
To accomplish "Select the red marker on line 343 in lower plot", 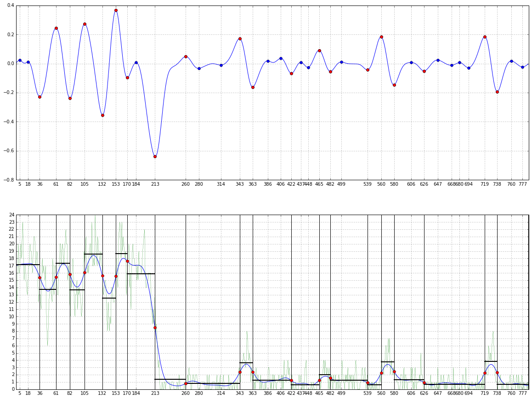I will click(x=240, y=372).
